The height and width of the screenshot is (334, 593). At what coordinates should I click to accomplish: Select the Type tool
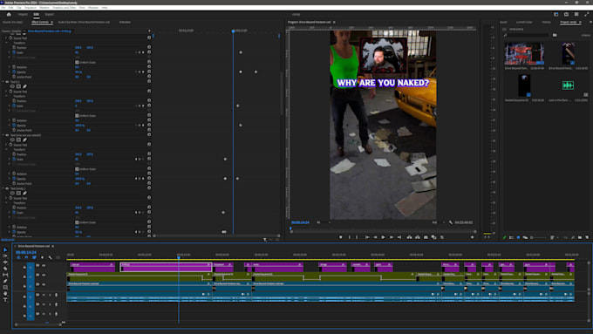point(5,300)
